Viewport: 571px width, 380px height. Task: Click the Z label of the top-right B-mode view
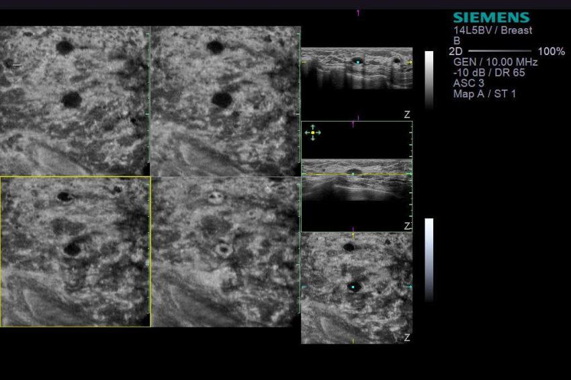[x=407, y=115]
